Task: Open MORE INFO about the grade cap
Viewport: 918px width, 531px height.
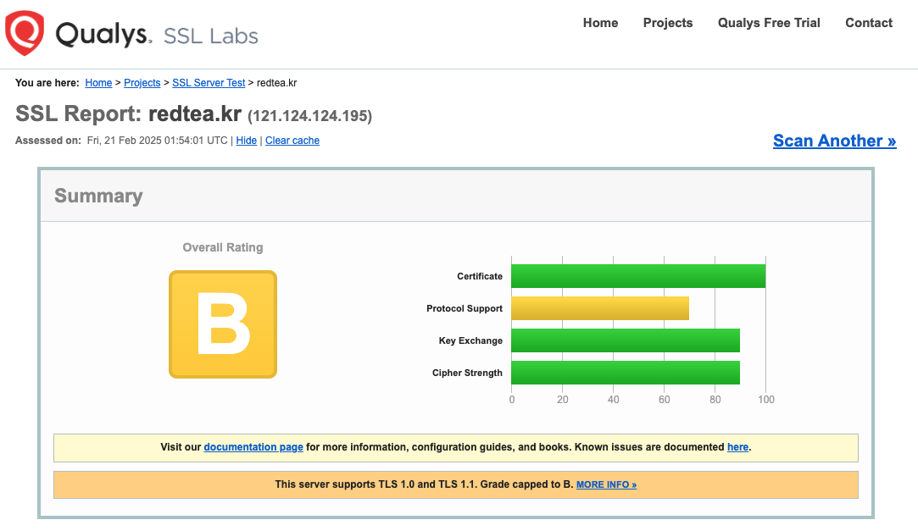Action: 606,485
